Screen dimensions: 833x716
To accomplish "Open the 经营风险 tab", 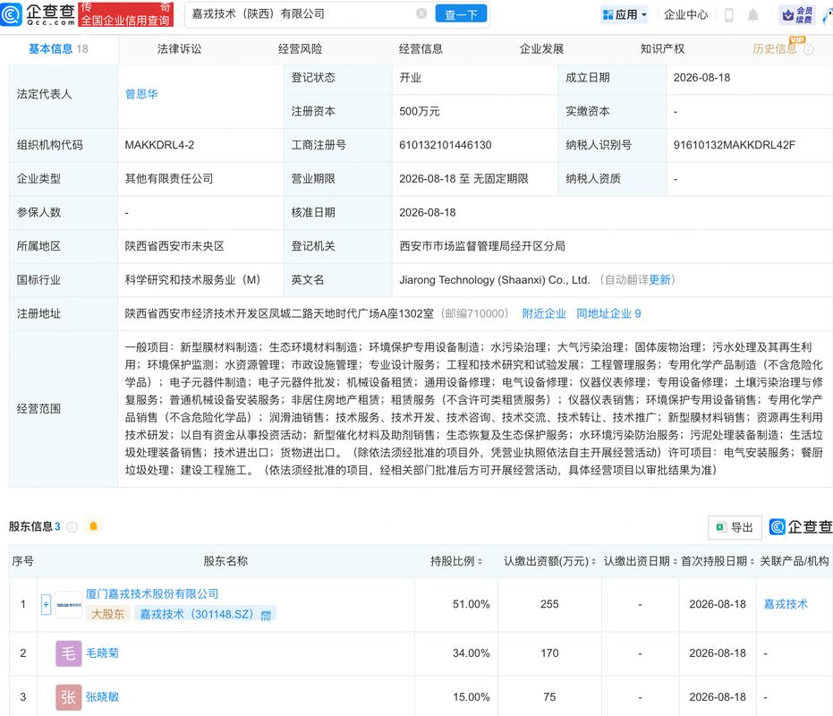I will pos(300,49).
